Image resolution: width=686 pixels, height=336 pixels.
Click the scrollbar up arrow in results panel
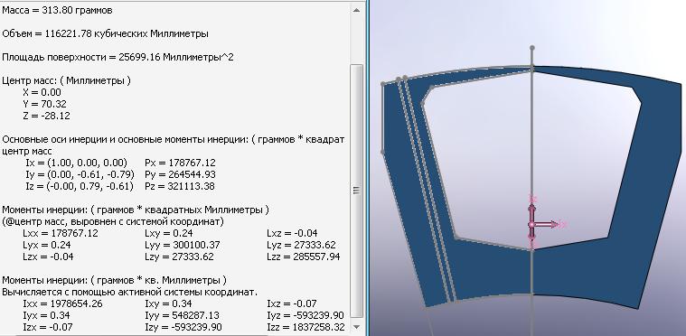(357, 10)
